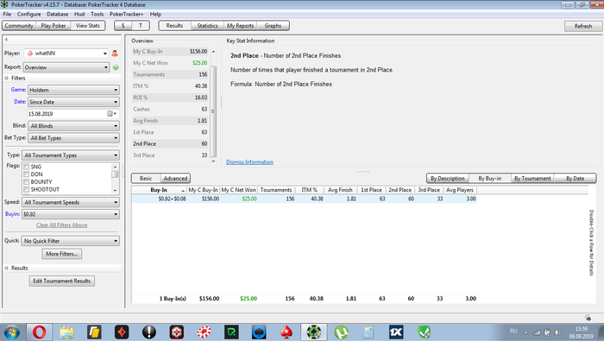The width and height of the screenshot is (604, 348).
Task: Open the tournament Type dropdown
Action: [x=71, y=155]
